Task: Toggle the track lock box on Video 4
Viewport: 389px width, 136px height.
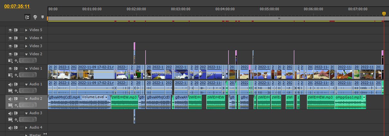Action: click(22, 38)
